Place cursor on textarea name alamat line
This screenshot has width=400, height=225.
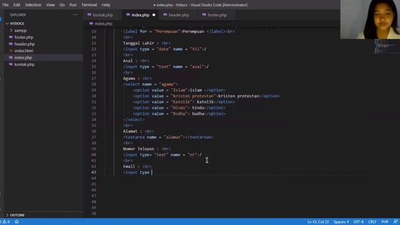[x=168, y=137]
